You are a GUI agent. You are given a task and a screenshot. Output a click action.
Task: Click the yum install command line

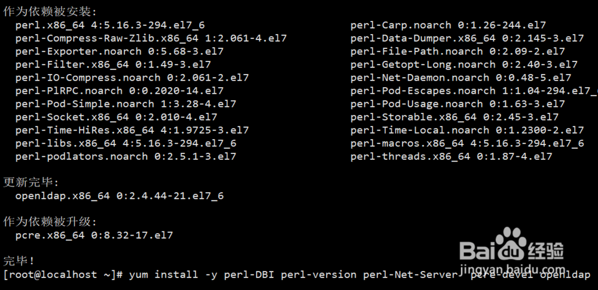pos(359,274)
